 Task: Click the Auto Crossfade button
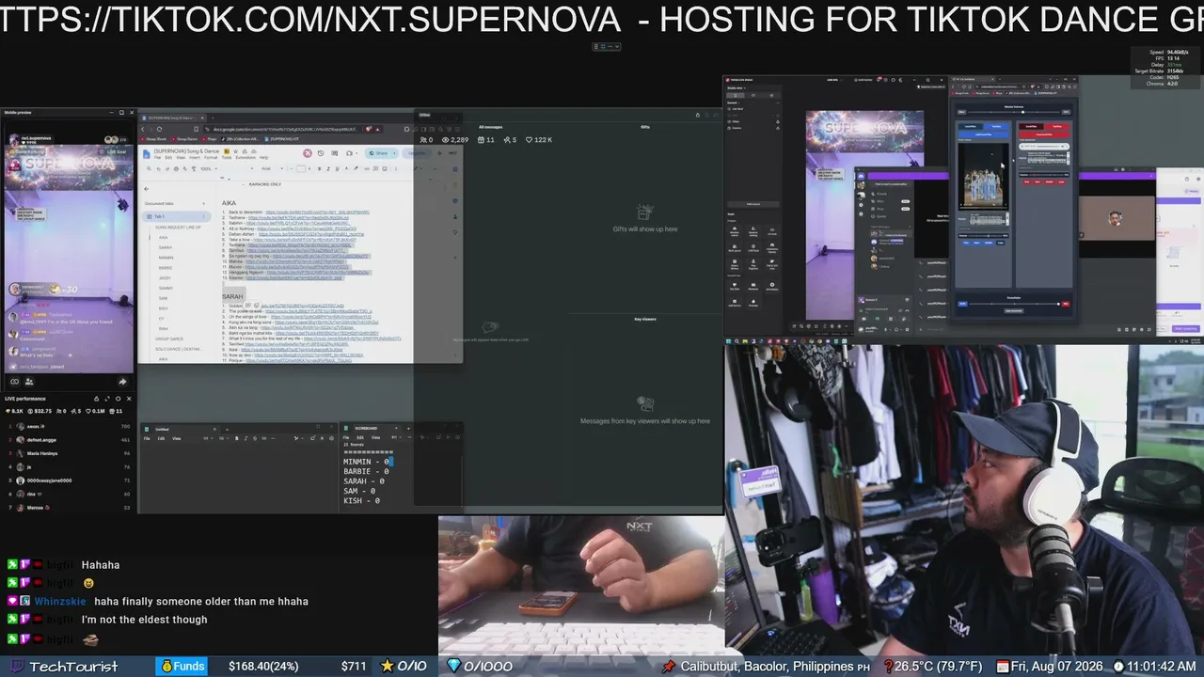(x=1013, y=310)
